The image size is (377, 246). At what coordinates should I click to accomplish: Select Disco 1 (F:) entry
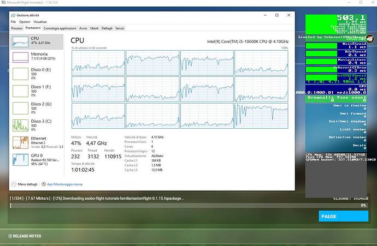37,91
